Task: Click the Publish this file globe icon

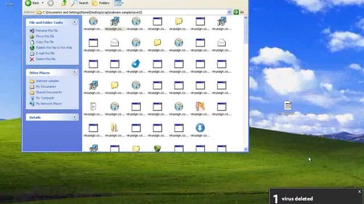Action: pos(32,48)
